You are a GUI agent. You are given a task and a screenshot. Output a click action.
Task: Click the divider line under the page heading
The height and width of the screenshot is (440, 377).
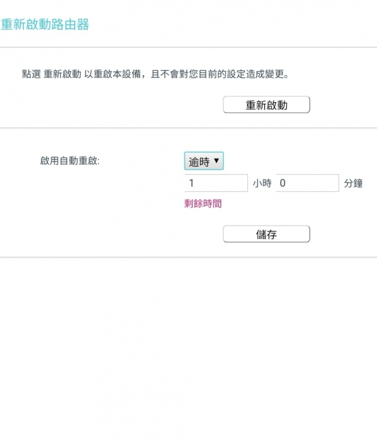(188, 48)
